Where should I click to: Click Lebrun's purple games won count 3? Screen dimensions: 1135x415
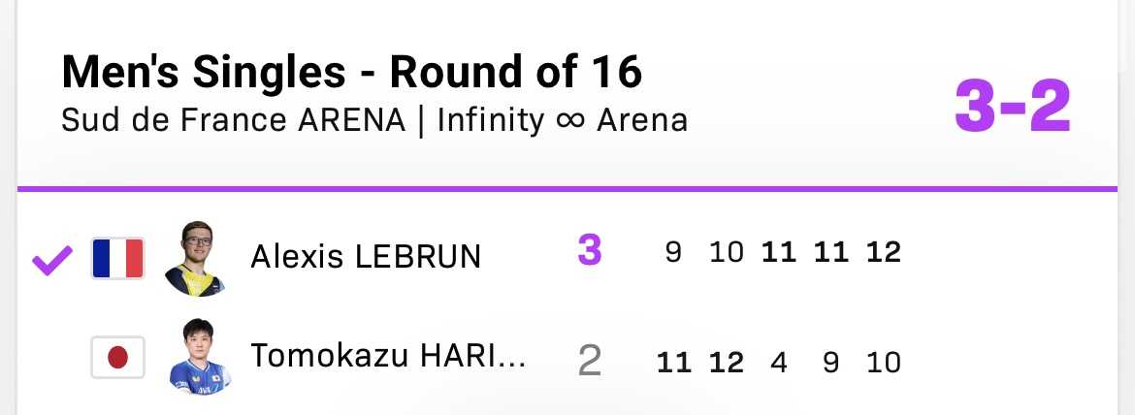pyautogui.click(x=590, y=251)
